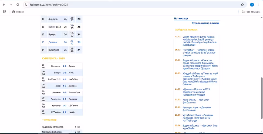
Task: Click Қизилқум team in standings
Action: [x=53, y=50]
